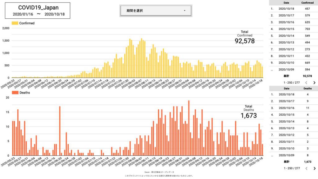318x179 pixels.
Task: Go to next page of Confirmed table
Action: [314, 83]
